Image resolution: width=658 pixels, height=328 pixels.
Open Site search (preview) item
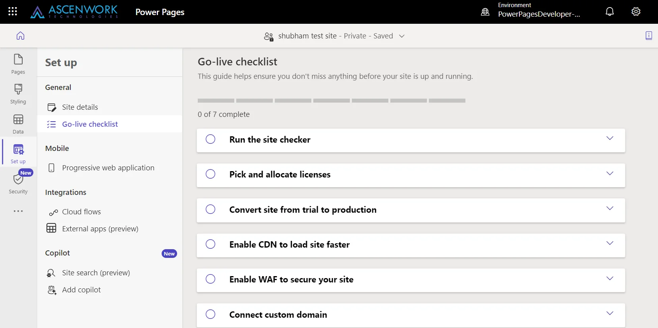click(110, 273)
